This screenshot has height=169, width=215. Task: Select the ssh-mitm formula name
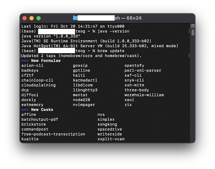[x=134, y=85]
